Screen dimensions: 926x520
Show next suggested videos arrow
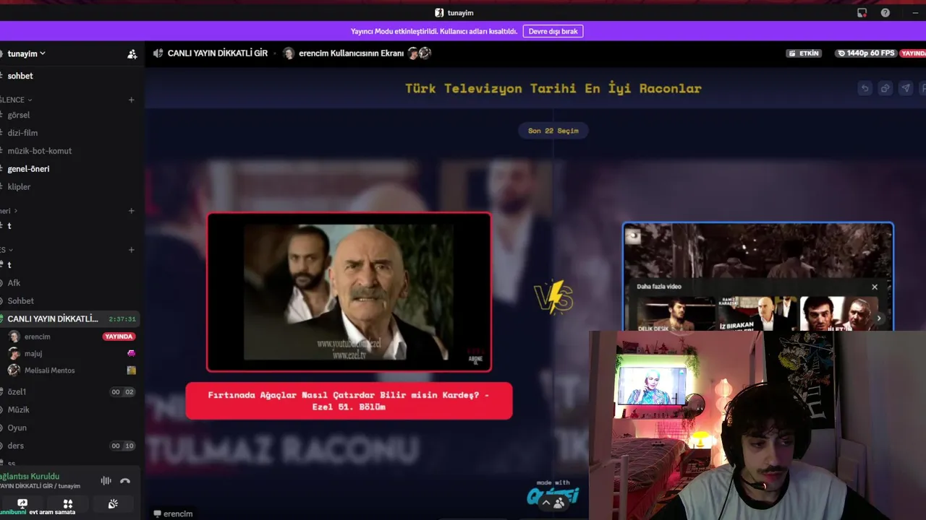879,318
